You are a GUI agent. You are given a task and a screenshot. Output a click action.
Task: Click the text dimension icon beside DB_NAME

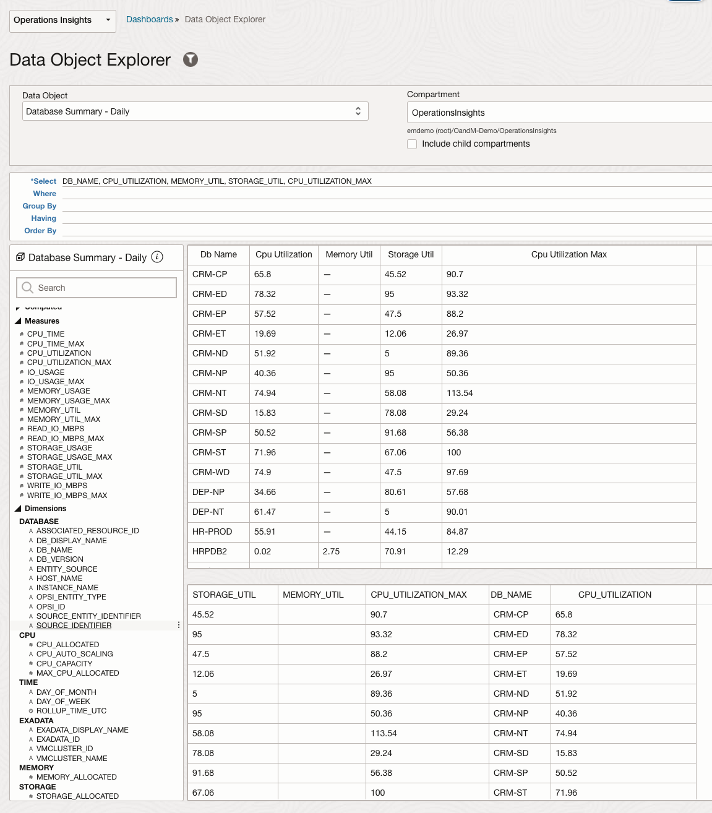pos(31,550)
